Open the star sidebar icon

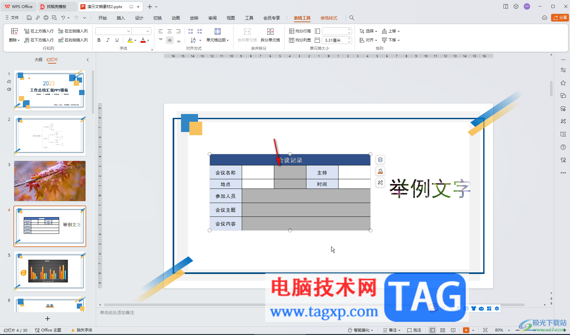[563, 83]
